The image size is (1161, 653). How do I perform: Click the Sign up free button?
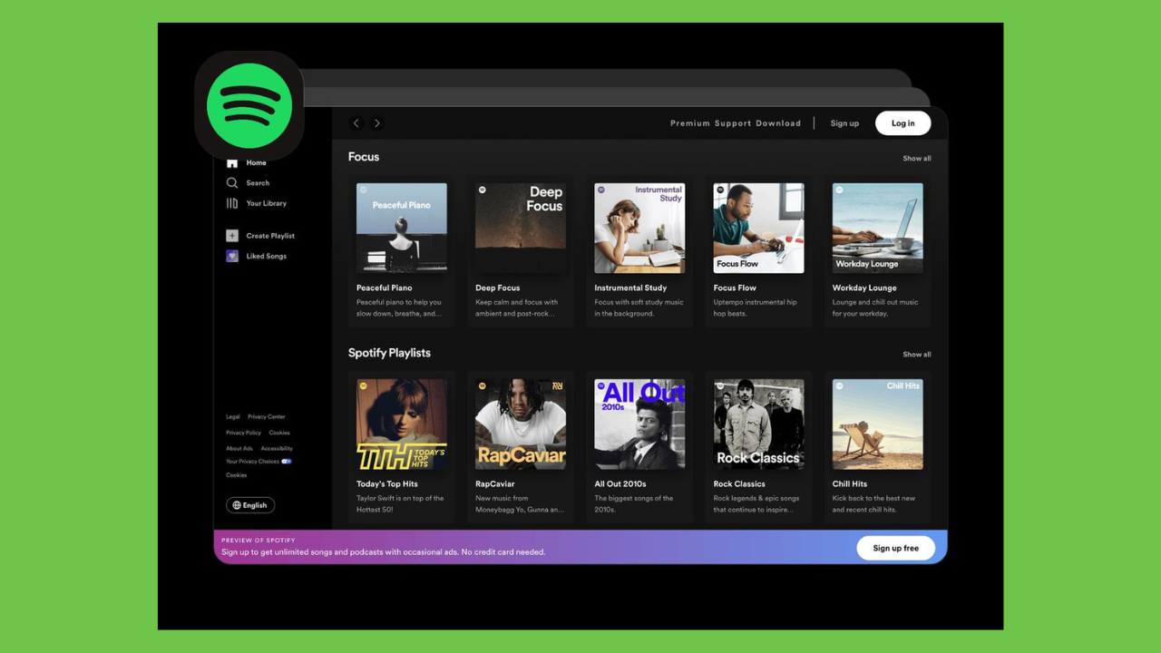[896, 548]
